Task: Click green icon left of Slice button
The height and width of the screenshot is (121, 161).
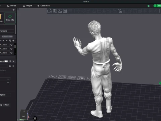Action: point(149,6)
